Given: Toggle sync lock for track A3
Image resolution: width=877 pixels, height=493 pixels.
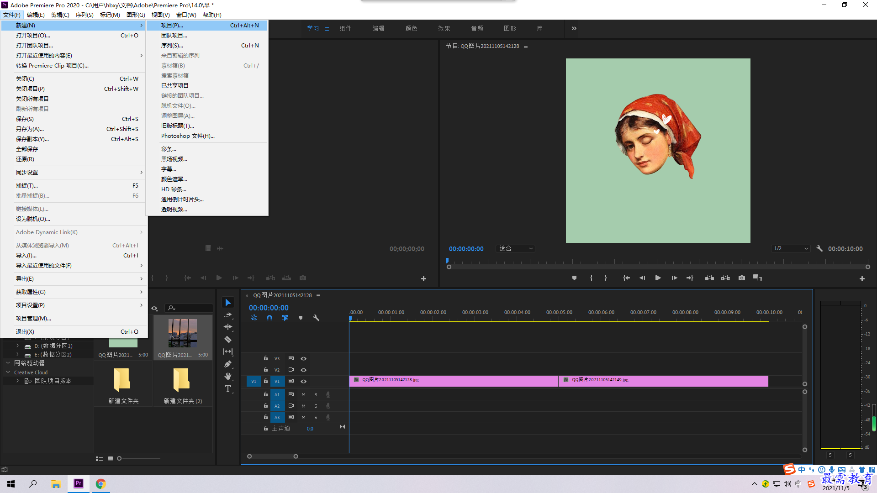Looking at the screenshot, I should tap(291, 417).
